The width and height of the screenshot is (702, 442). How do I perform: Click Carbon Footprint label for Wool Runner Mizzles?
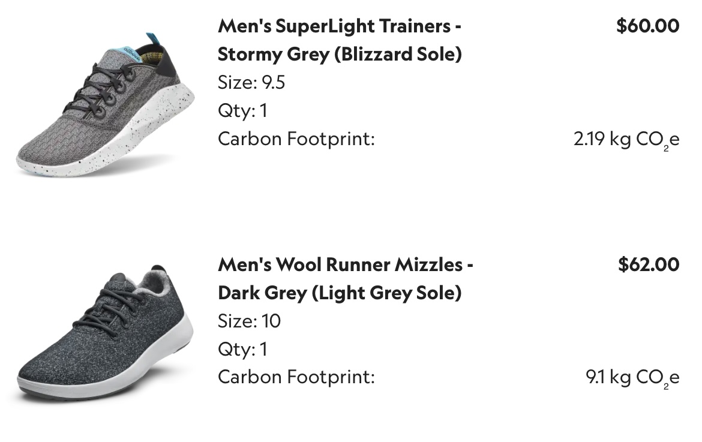[296, 377]
